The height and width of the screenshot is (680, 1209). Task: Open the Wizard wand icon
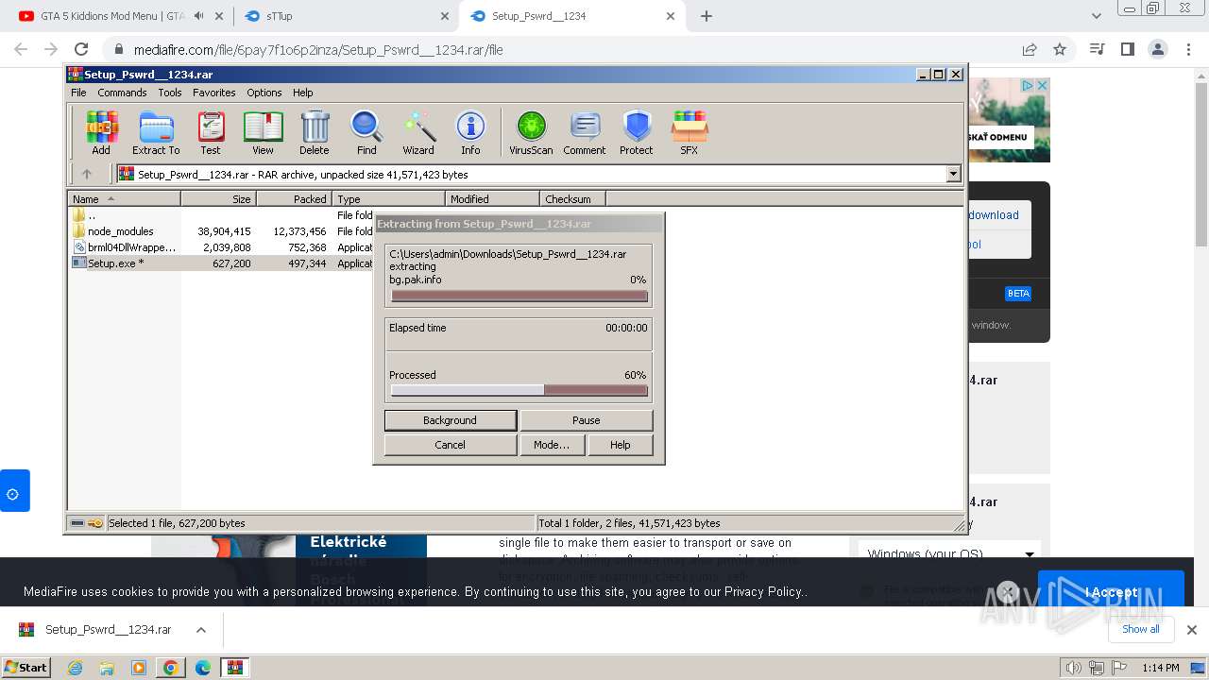pyautogui.click(x=418, y=132)
